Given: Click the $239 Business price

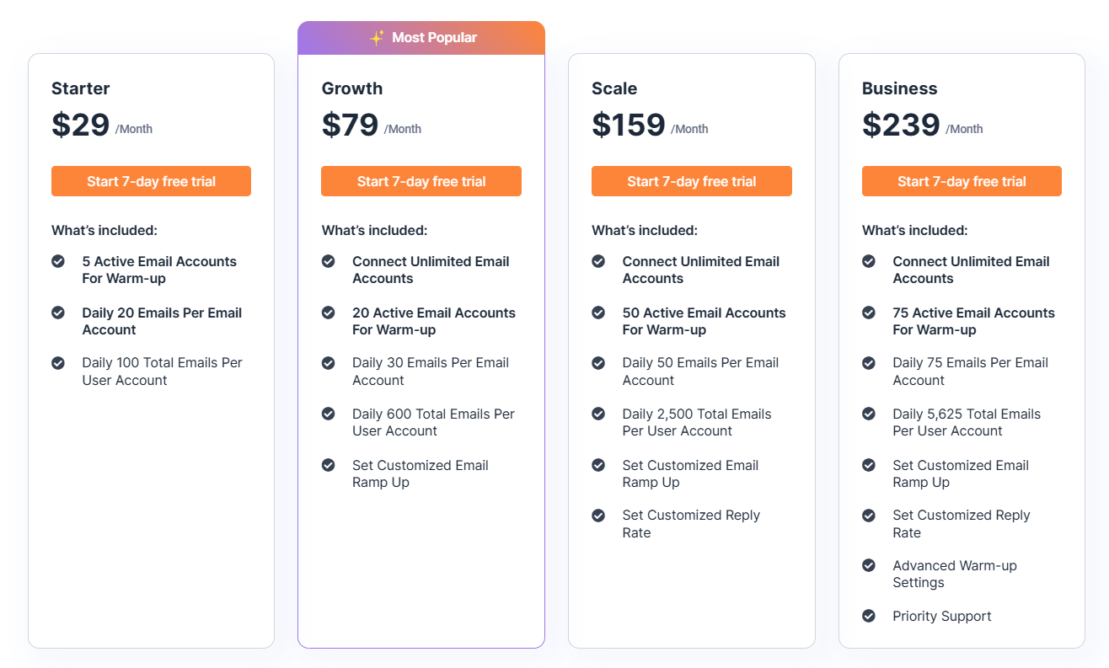Looking at the screenshot, I should tap(901, 125).
